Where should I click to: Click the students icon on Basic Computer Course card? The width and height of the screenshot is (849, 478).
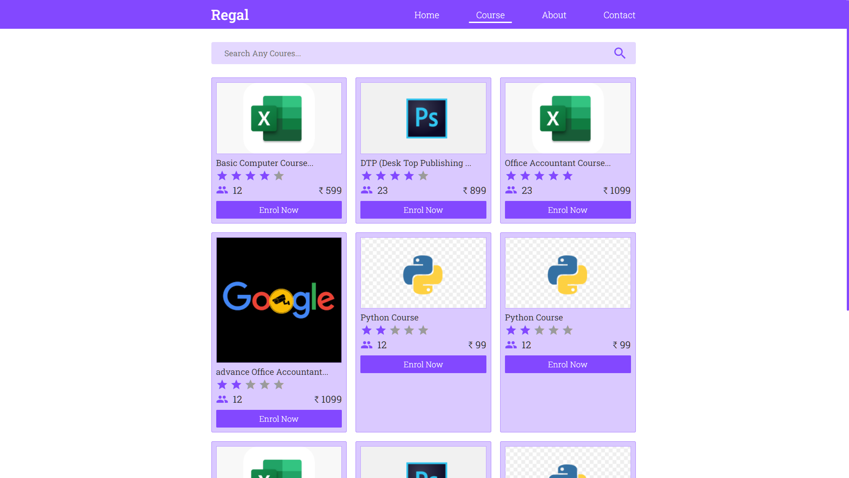coord(222,190)
